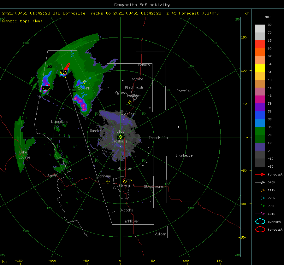
Task: Click the Composite_Reflectivity title
Action: [142, 5]
